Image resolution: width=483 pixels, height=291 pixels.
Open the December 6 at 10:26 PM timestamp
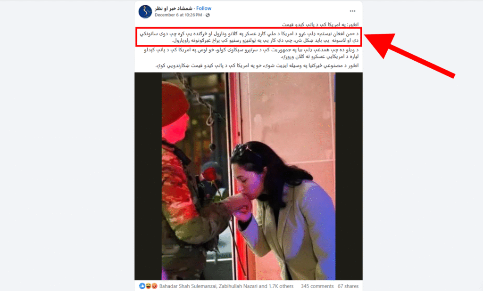[x=178, y=15]
